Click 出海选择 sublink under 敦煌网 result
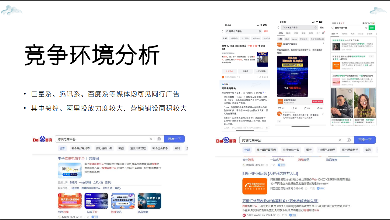Viewport: 390px width, 220px height. (75, 188)
